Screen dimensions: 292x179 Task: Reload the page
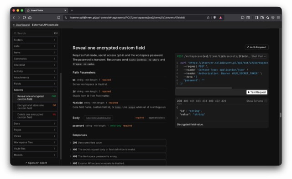tap(24, 18)
